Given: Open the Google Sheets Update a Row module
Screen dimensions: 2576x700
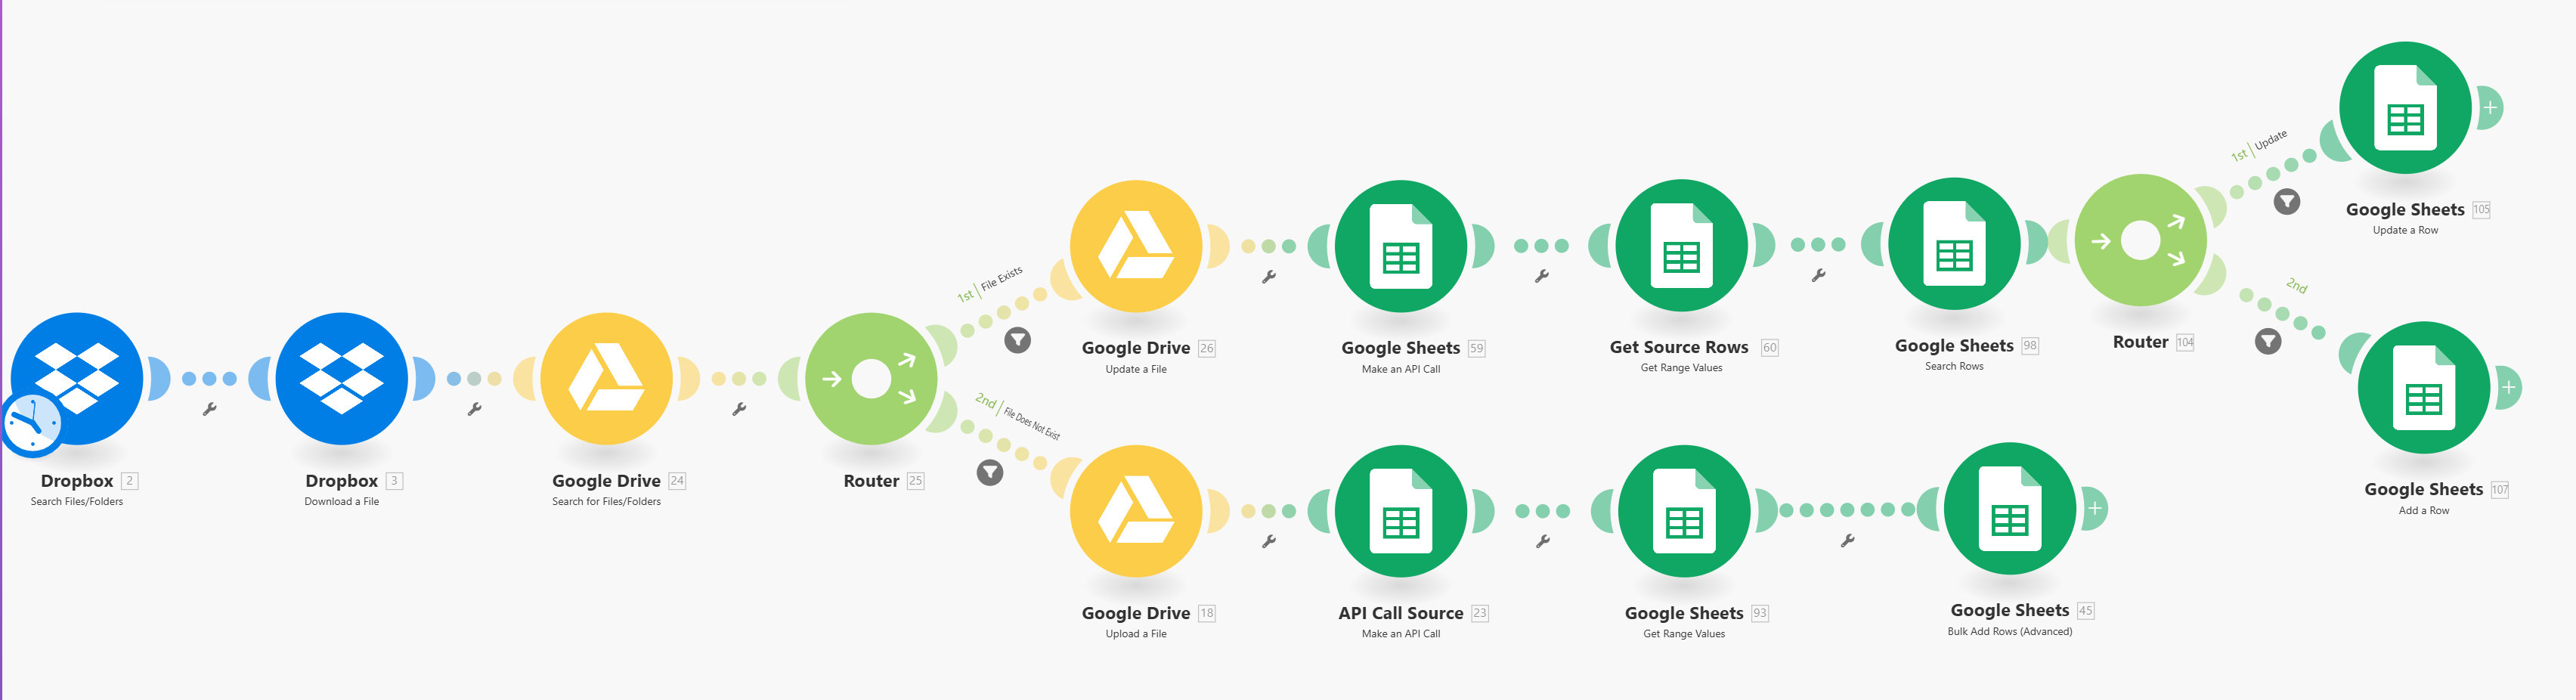Looking at the screenshot, I should (2405, 108).
